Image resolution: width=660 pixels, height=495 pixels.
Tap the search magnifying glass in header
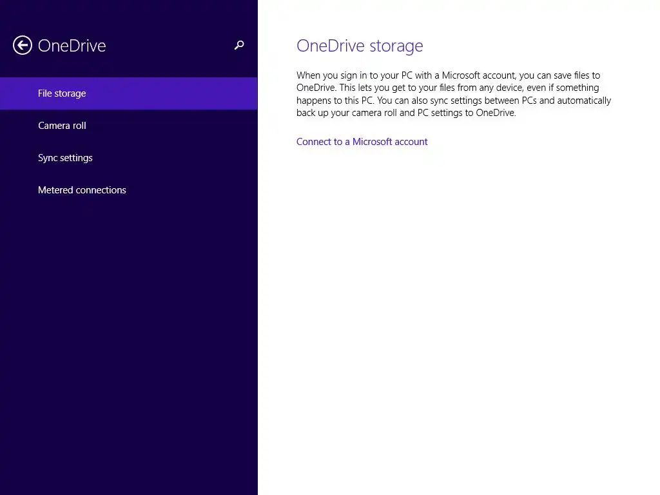(239, 45)
